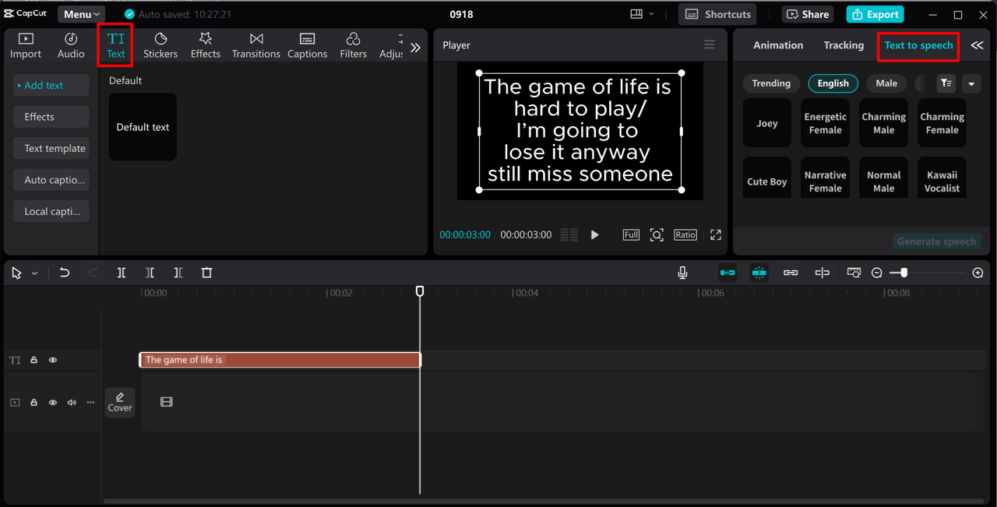Click the Cover button on main track
The height and width of the screenshot is (507, 997).
[120, 402]
